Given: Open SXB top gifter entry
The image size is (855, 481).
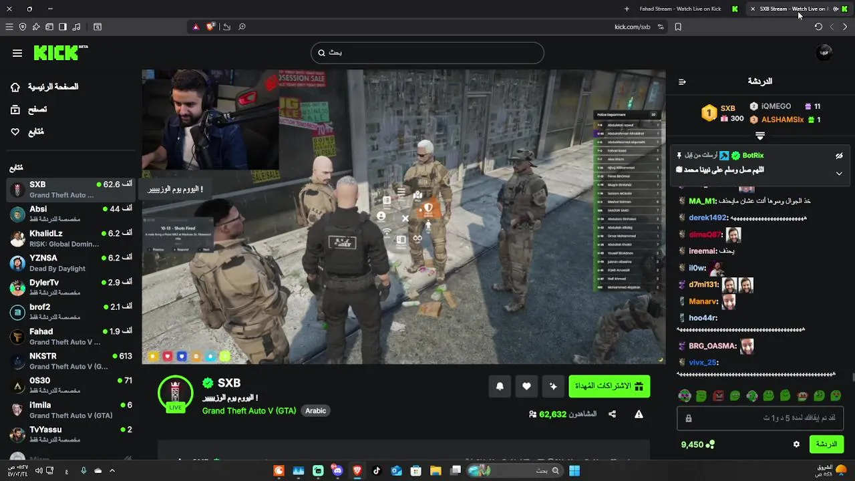Looking at the screenshot, I should tap(723, 113).
